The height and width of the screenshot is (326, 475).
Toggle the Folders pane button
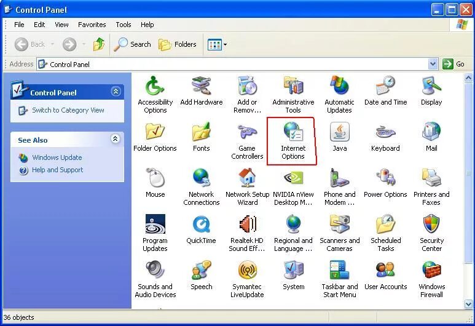[178, 44]
